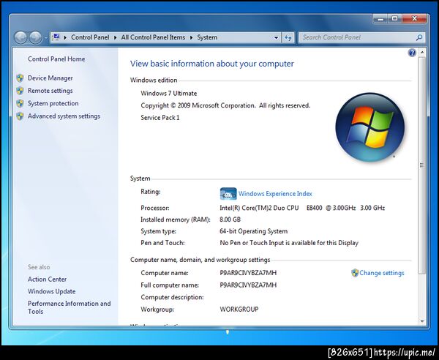Click scrollbar up arrow
Image resolution: width=439 pixels, height=360 pixels.
422,52
